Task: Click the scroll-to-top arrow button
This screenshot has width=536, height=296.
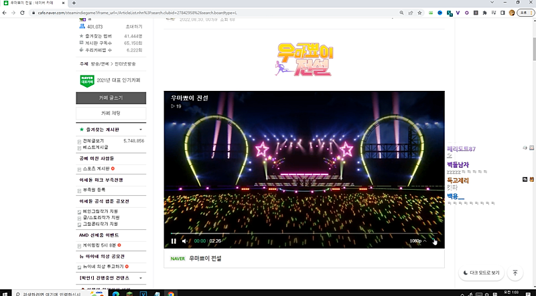Action: (515, 273)
